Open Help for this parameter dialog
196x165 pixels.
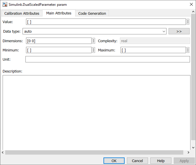(x=161, y=161)
